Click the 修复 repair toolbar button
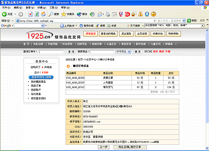The height and width of the screenshot is (151, 209). point(112,26)
